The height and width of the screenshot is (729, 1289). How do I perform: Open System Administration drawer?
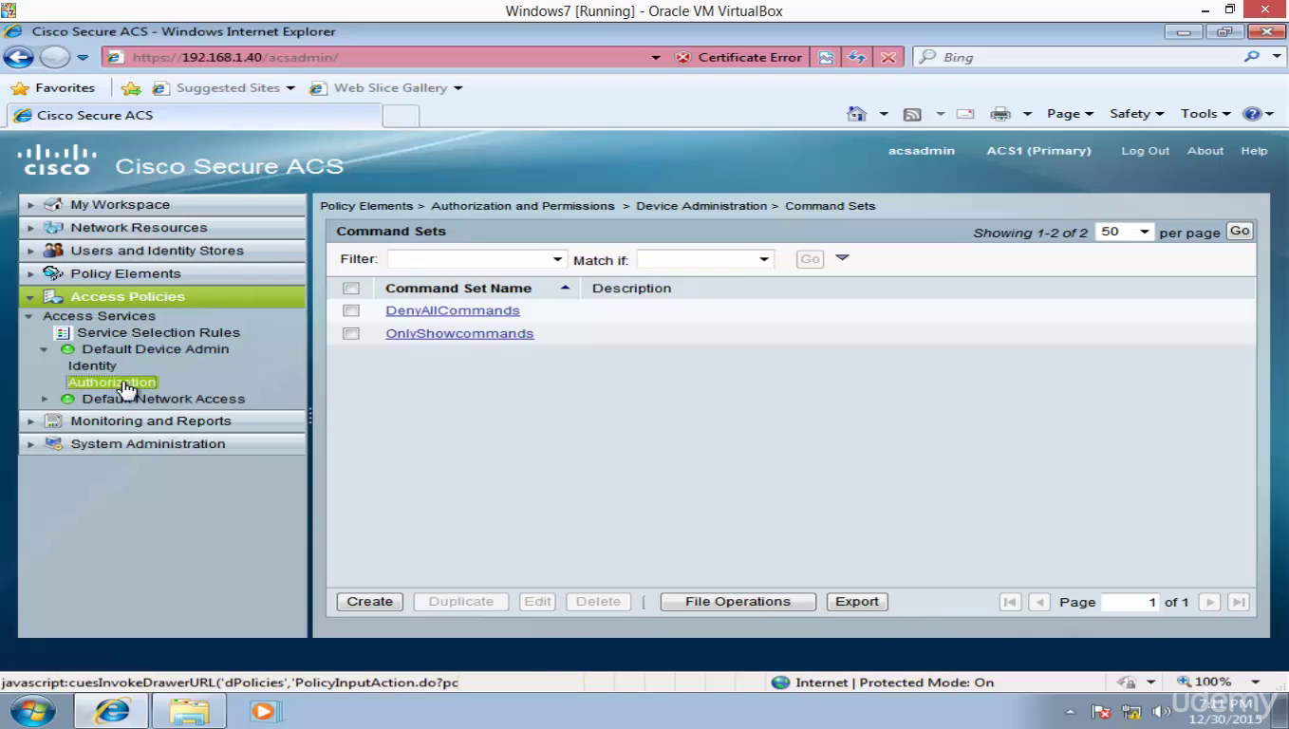point(162,443)
